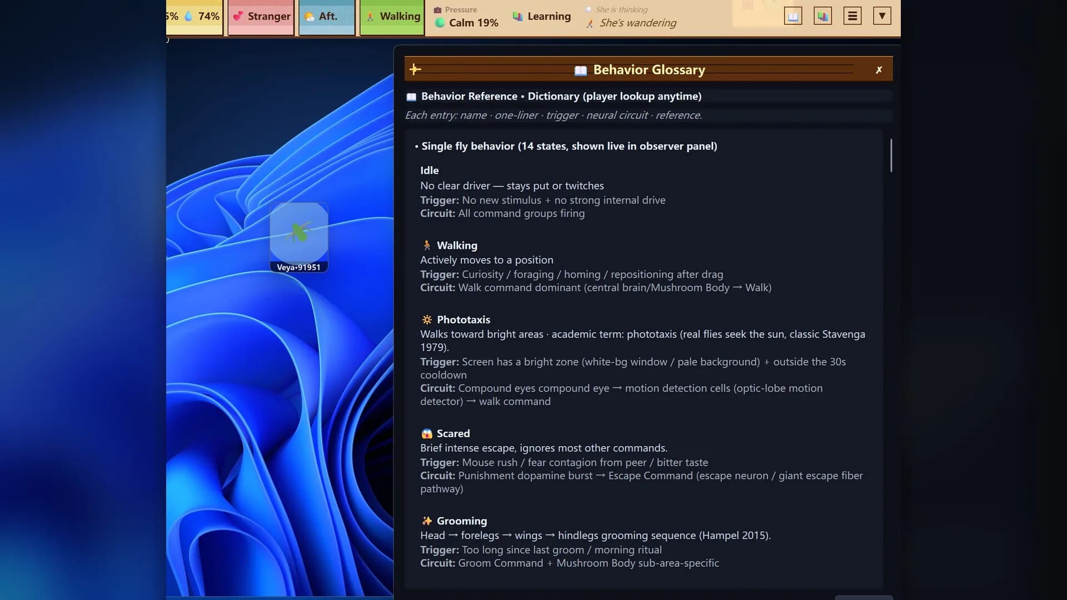Open the glossary book icon button
The height and width of the screenshot is (600, 1067).
click(x=793, y=16)
